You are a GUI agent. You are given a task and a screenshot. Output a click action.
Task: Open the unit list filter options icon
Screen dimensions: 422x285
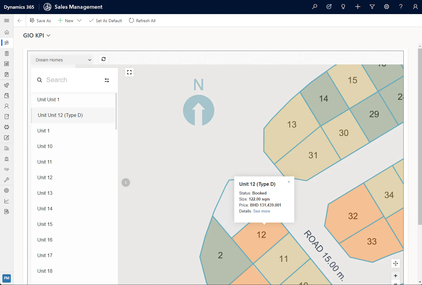coord(107,80)
